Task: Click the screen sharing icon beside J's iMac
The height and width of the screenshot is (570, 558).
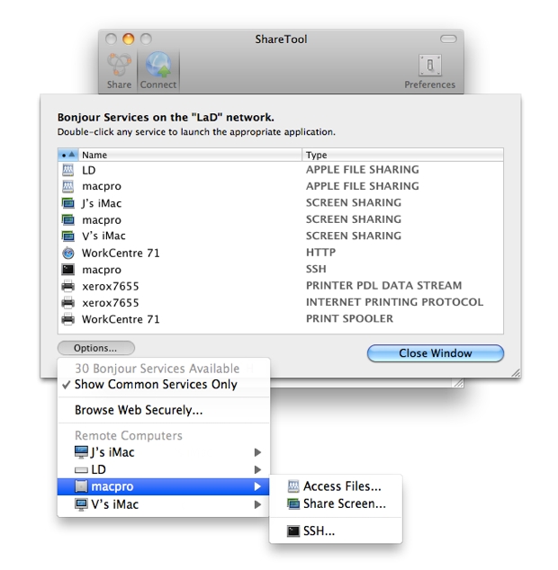Action: 68,203
